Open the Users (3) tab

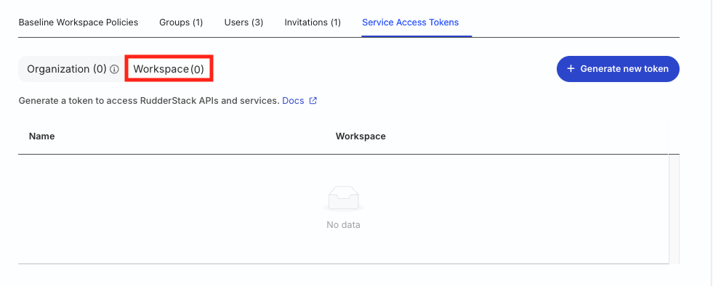[x=243, y=23]
